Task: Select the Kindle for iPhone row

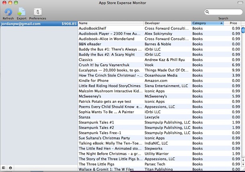Action: [x=159, y=81]
